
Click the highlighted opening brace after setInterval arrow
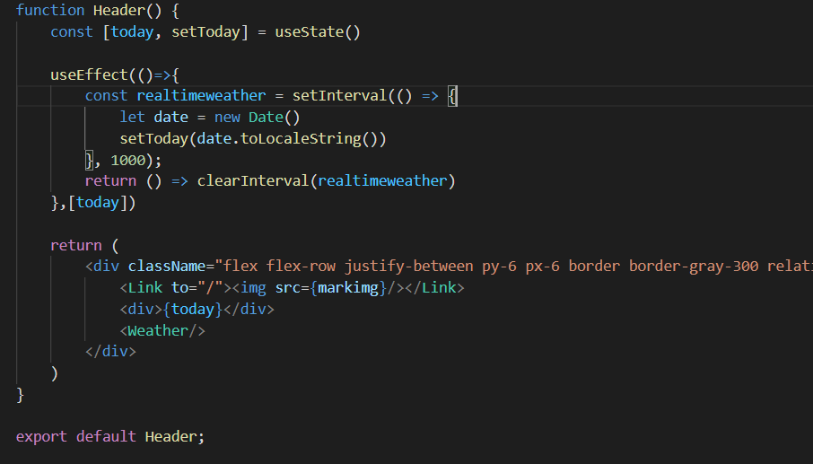[x=452, y=96]
